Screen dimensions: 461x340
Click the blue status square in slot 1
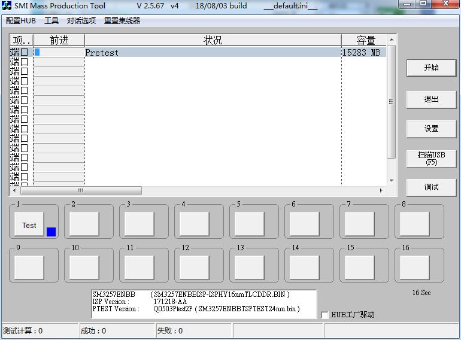[x=51, y=232]
